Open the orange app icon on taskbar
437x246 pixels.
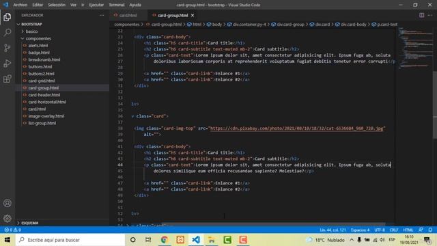pyautogui.click(x=180, y=240)
